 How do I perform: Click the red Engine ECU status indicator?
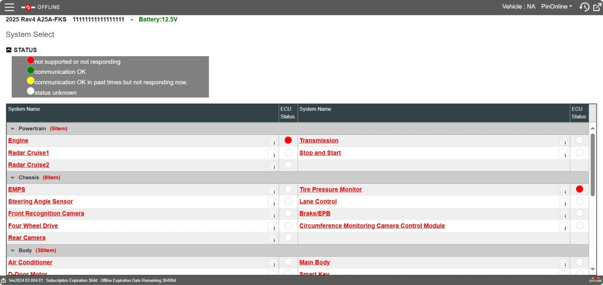[x=288, y=140]
